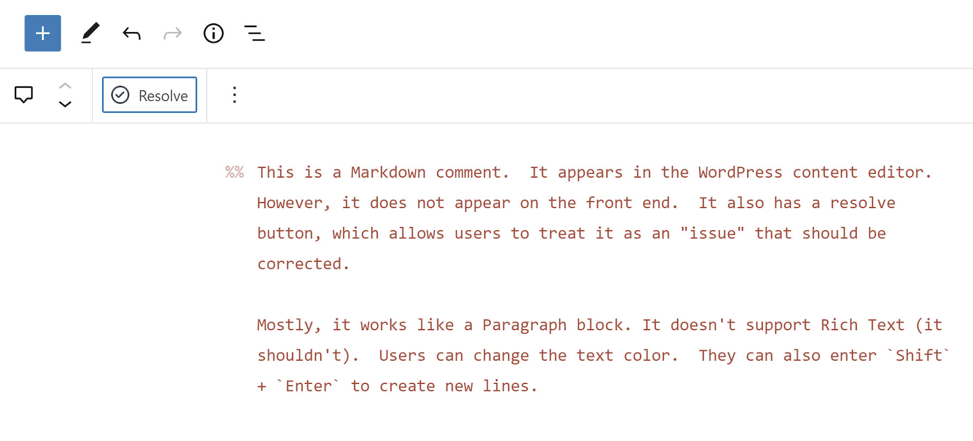Open the document Details information icon
Screen dimensions: 973x441
pyautogui.click(x=213, y=33)
